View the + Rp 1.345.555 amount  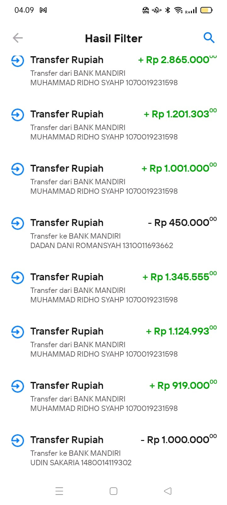click(x=180, y=277)
